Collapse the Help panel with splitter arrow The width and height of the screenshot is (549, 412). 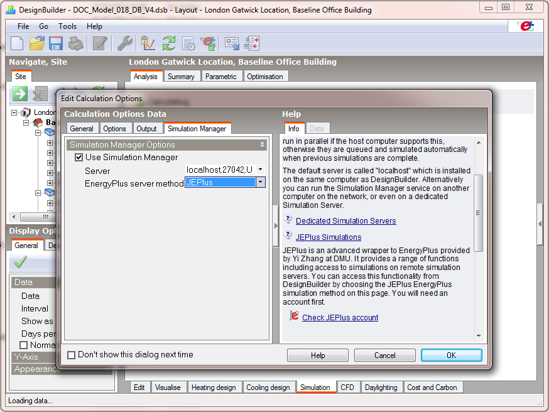coord(276,225)
